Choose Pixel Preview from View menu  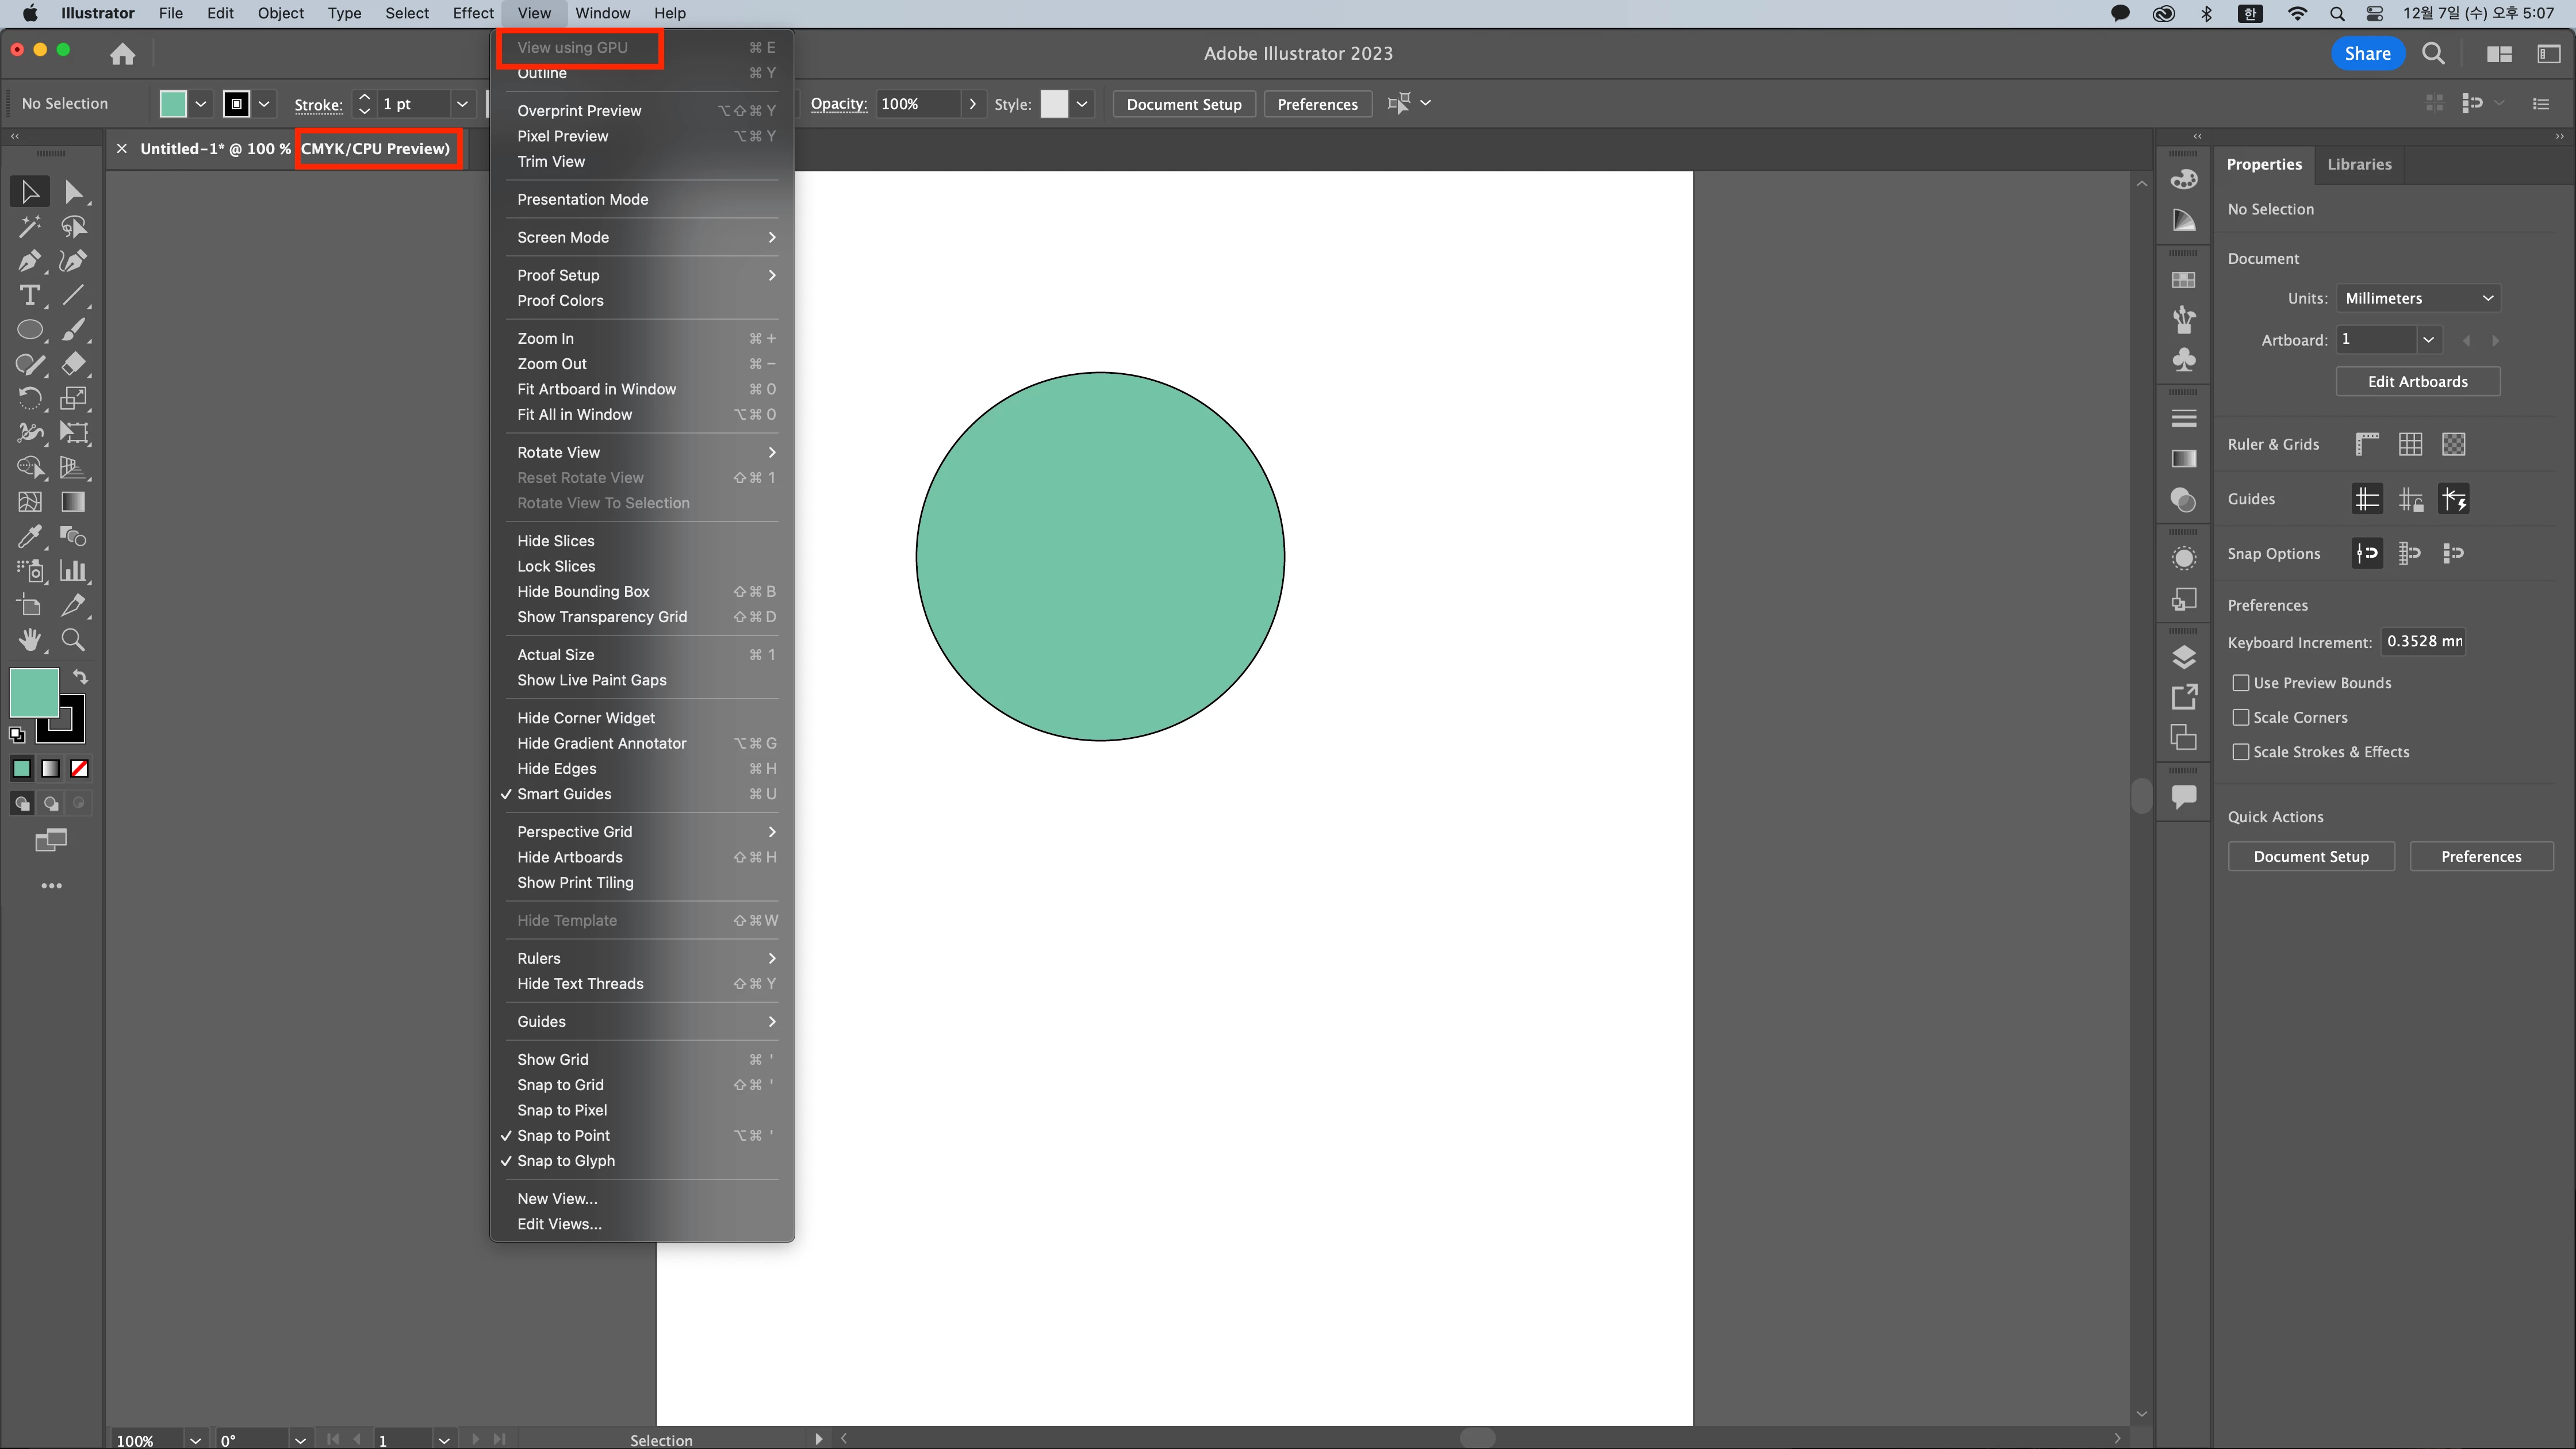(x=563, y=136)
